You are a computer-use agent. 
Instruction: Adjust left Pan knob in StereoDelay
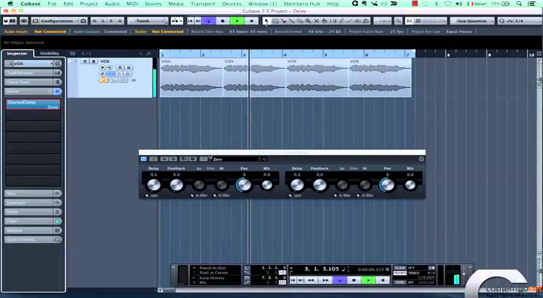pos(244,185)
